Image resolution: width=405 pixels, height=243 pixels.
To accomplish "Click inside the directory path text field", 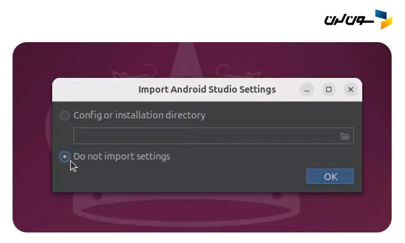I will [x=202, y=136].
